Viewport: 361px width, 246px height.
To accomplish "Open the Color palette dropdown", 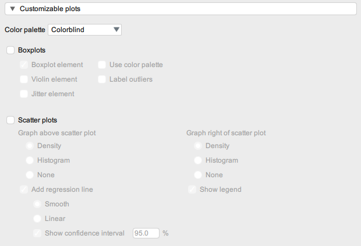I will (84, 29).
